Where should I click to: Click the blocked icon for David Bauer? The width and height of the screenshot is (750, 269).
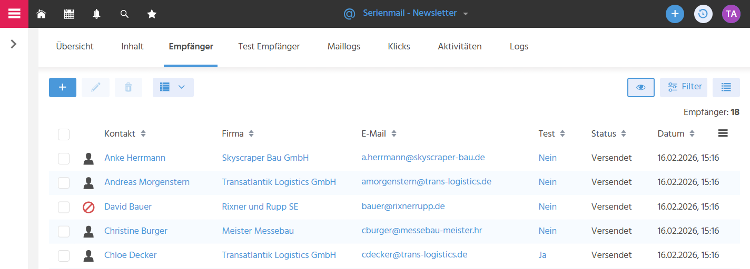[x=88, y=207]
